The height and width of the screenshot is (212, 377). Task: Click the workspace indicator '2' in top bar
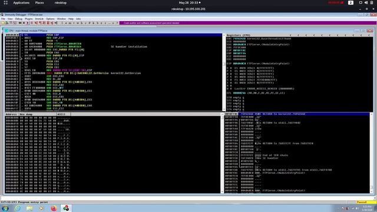coord(350,2)
